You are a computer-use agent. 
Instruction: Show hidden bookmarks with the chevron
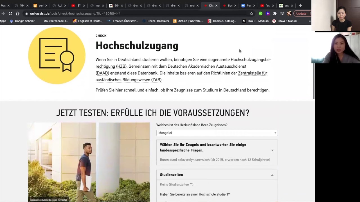point(309,21)
